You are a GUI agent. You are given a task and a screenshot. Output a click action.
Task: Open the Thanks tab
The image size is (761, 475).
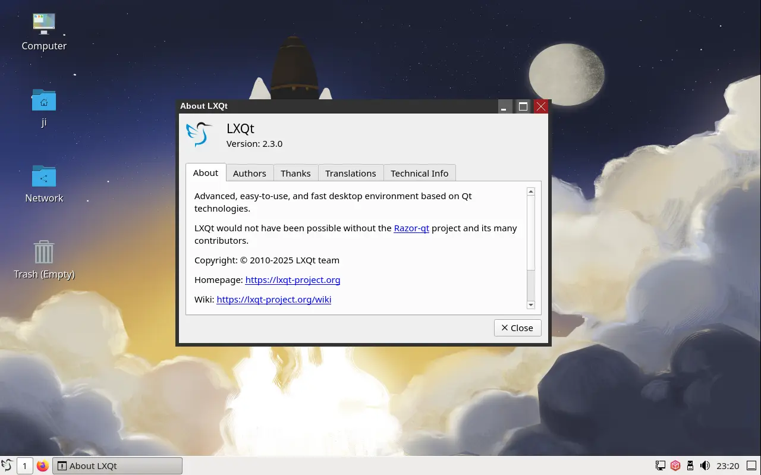click(x=295, y=173)
